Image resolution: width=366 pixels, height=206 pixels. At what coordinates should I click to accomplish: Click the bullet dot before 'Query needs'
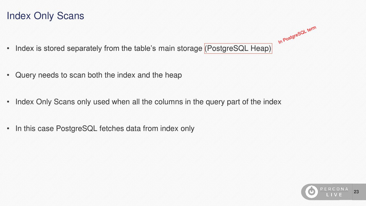(x=9, y=75)
